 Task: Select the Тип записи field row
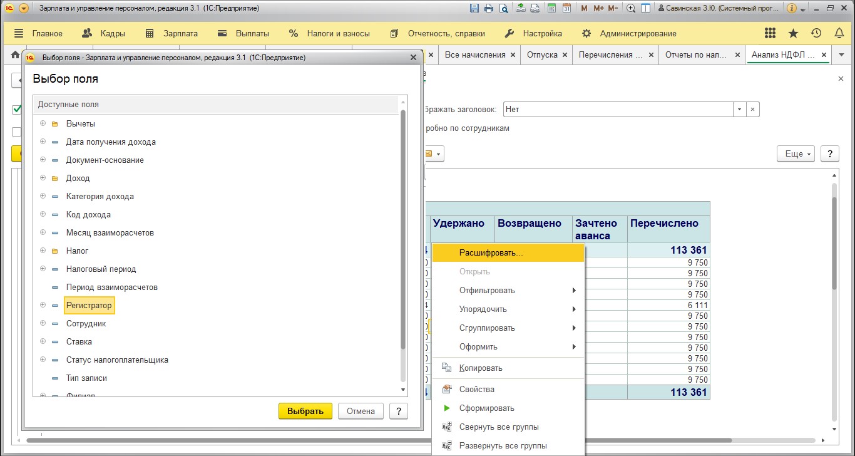click(215, 378)
